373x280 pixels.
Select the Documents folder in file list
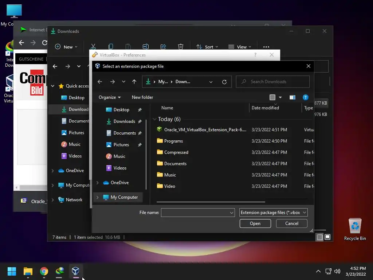click(175, 164)
